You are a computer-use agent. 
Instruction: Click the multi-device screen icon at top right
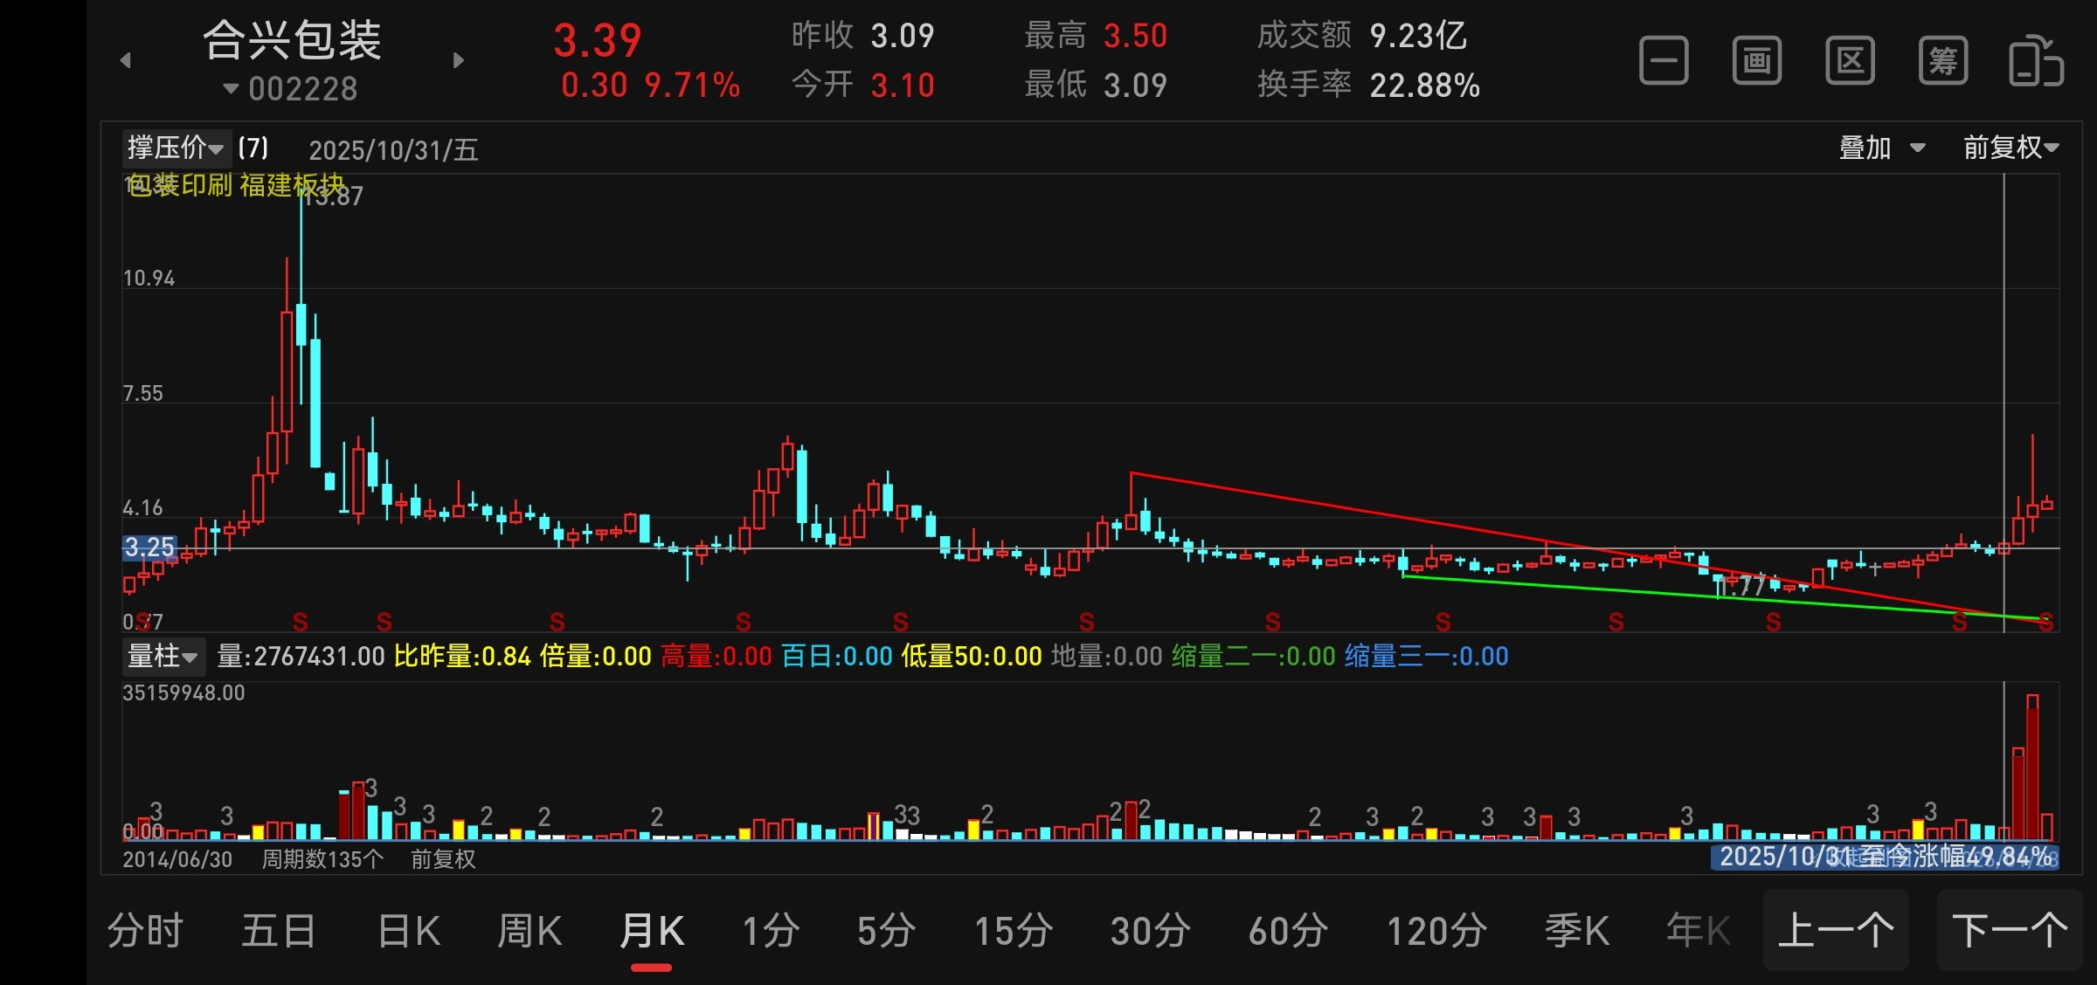pyautogui.click(x=2037, y=61)
